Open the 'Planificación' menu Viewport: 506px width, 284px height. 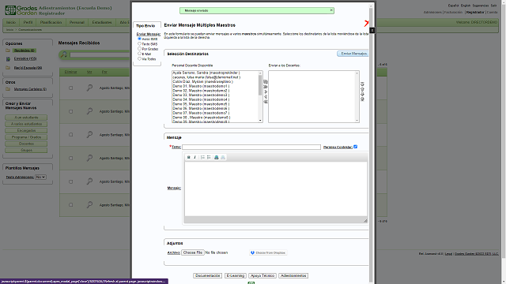(51, 23)
